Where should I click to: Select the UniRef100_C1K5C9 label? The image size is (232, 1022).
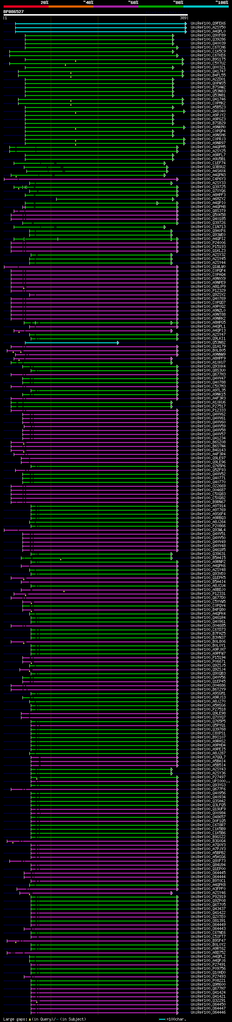[x=208, y=51]
